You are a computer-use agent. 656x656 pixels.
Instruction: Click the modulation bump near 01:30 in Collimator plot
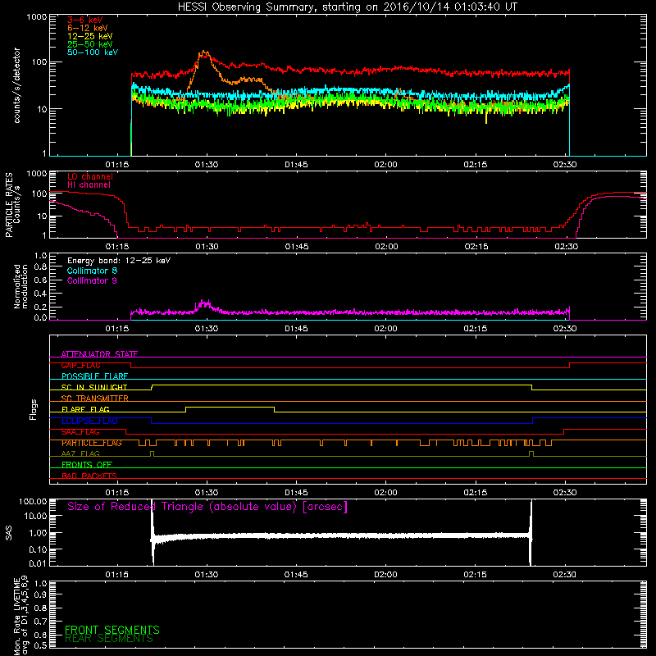pos(204,303)
